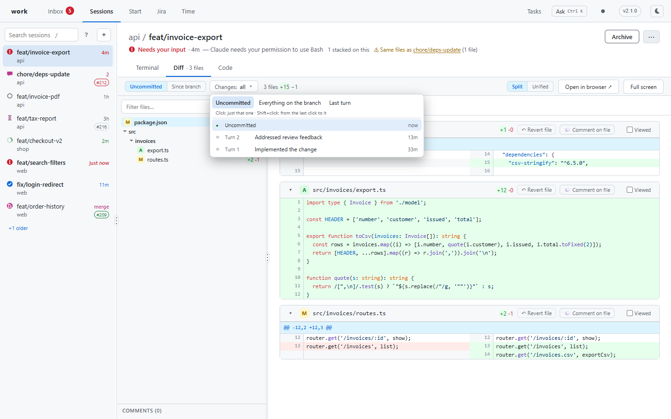Collapse the src folder in file tree
Viewport: 671px width, 419px height.
click(x=125, y=132)
